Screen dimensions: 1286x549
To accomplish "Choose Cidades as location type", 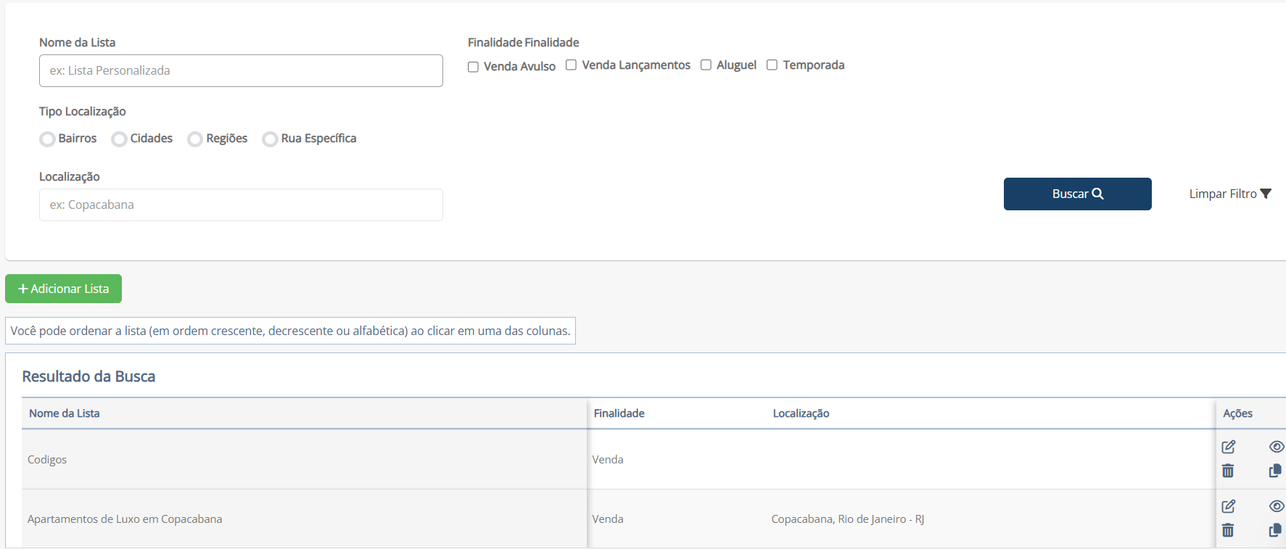I will click(x=120, y=139).
